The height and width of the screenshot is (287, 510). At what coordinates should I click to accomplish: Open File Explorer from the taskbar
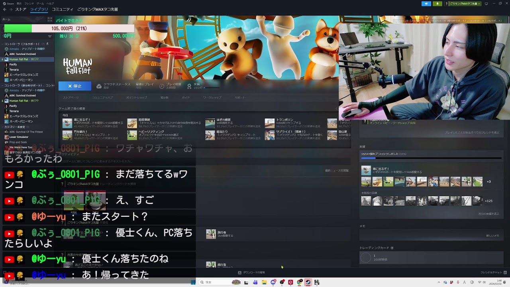click(264, 282)
